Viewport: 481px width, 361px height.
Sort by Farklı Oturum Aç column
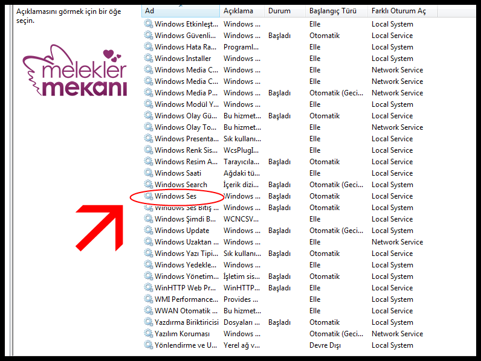coord(399,11)
